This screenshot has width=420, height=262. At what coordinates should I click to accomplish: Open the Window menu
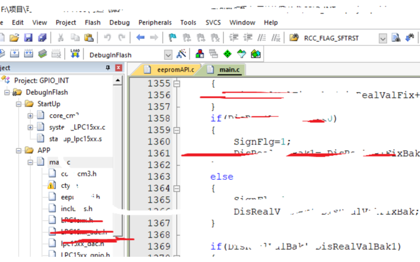coord(243,23)
